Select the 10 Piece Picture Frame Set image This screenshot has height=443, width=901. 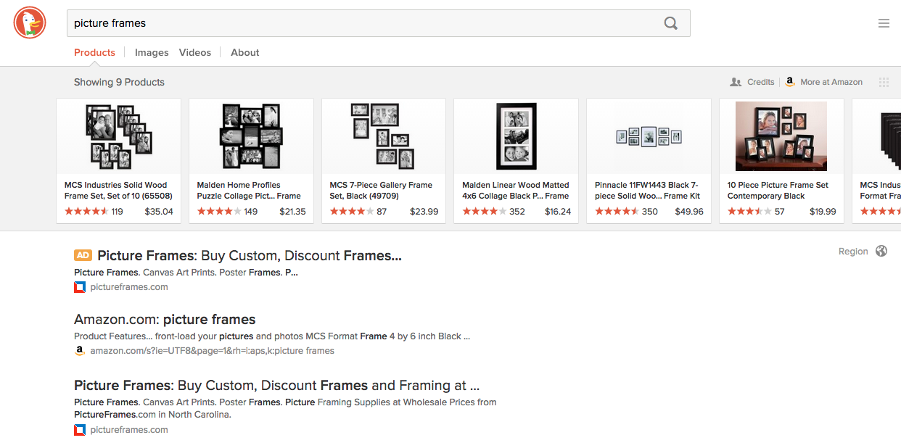pyautogui.click(x=781, y=136)
